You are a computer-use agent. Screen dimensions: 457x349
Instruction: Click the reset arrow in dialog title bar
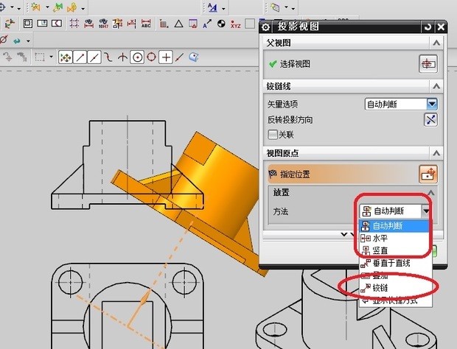pyautogui.click(x=428, y=28)
